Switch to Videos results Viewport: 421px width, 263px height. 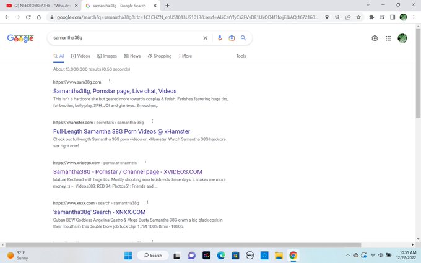click(80, 56)
